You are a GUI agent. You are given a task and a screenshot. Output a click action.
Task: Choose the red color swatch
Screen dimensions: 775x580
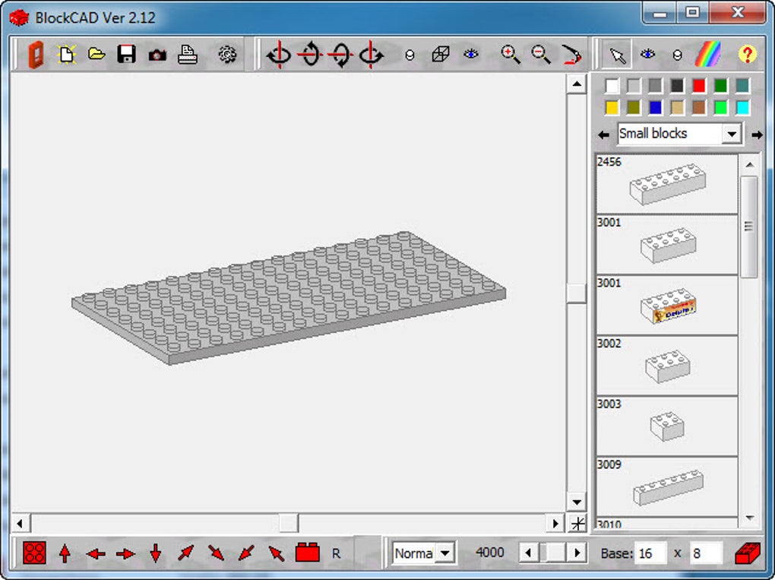coord(698,86)
